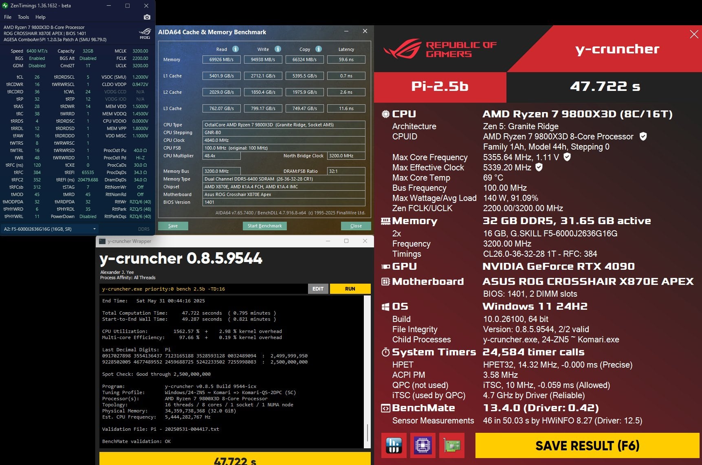Click the stopwatch System Timers icon
This screenshot has height=465, width=702.
tap(385, 352)
